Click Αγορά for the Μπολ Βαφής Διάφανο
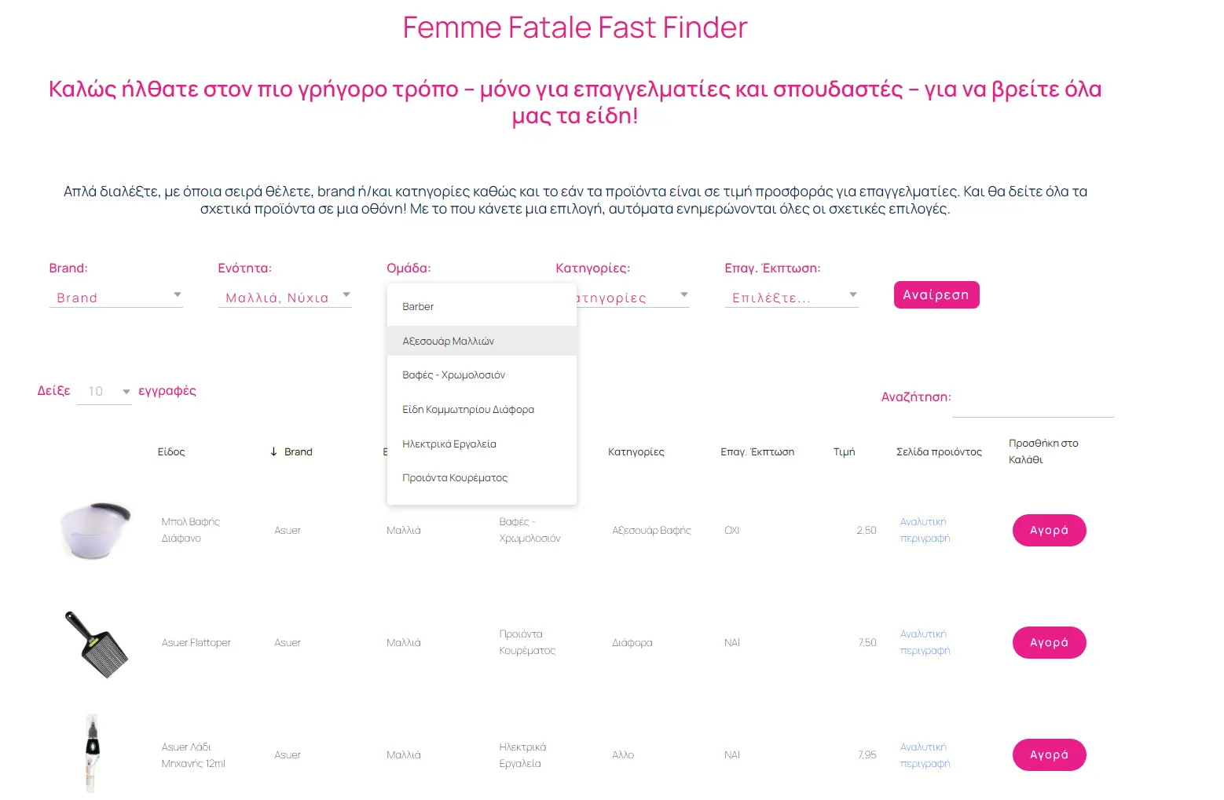This screenshot has height=800, width=1224. (1049, 530)
